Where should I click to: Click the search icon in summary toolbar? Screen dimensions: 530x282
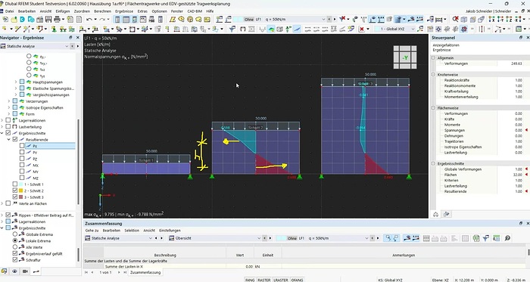507,238
